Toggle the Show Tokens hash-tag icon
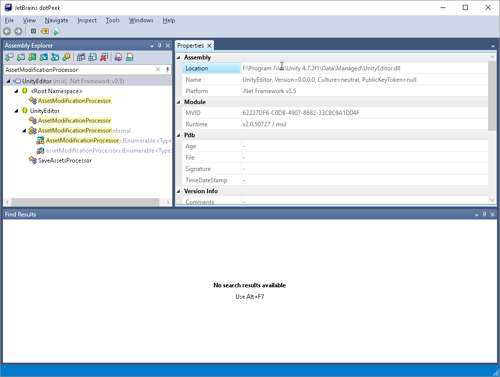The image size is (500, 377). [x=45, y=31]
